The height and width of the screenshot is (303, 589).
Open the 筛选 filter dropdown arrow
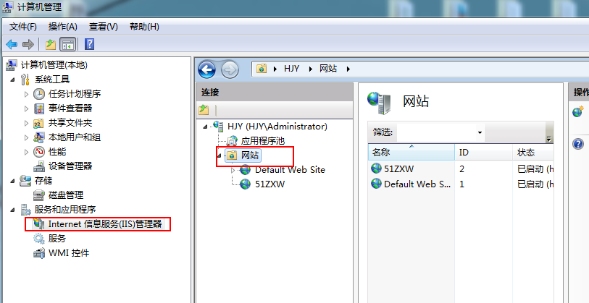(480, 132)
